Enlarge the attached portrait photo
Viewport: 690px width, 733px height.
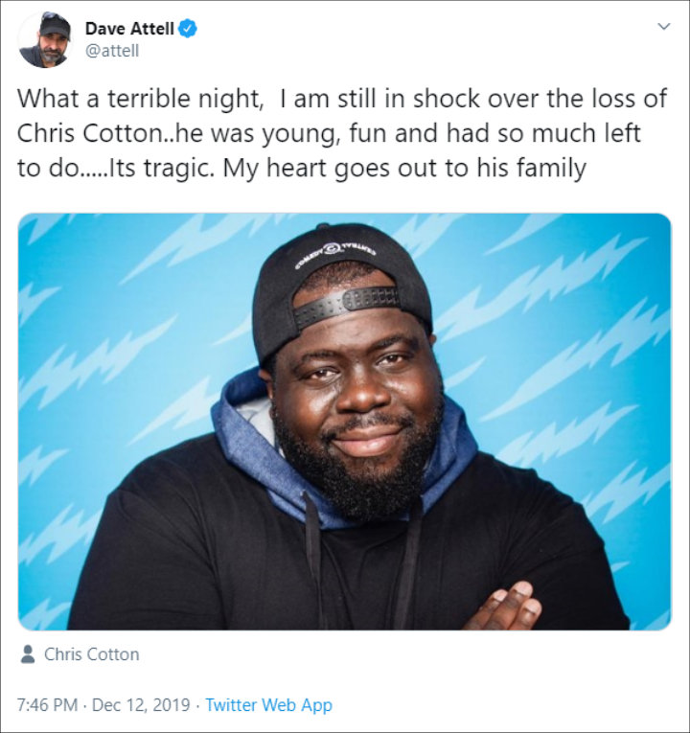[345, 422]
